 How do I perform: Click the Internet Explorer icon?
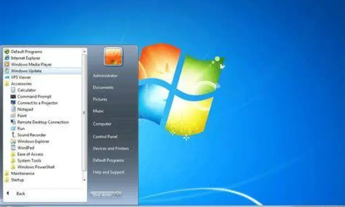pyautogui.click(x=7, y=58)
